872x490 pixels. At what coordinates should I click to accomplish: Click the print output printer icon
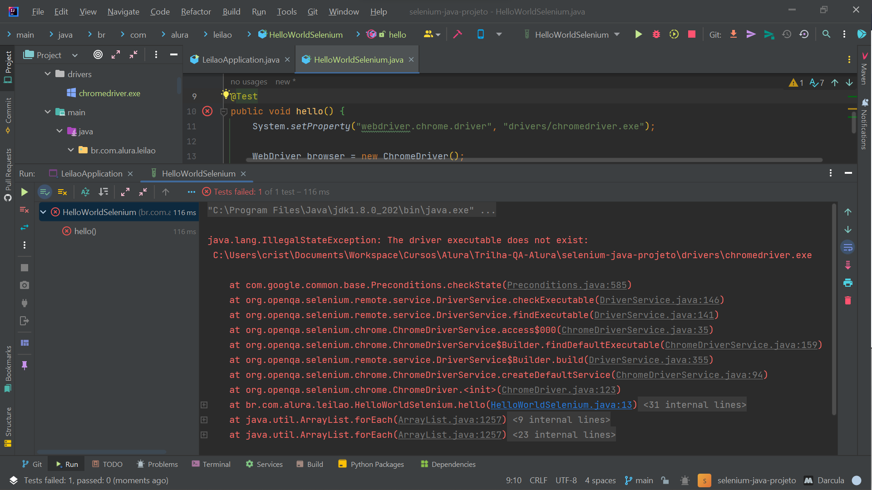[x=847, y=283]
